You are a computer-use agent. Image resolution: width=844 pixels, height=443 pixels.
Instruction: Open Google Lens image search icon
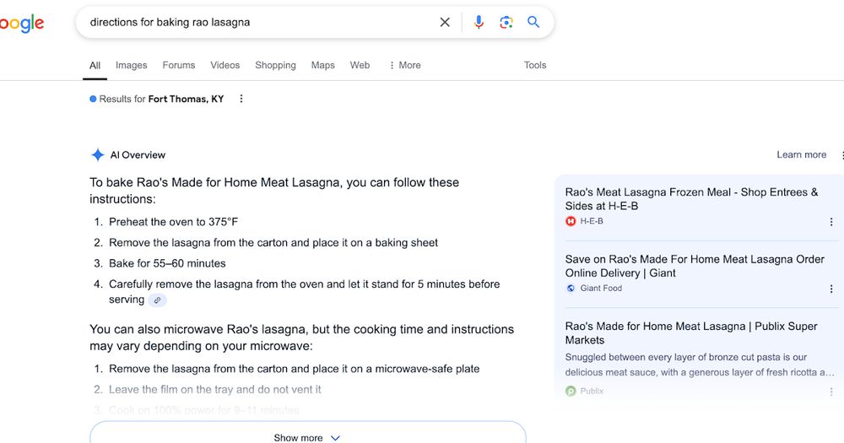coord(506,22)
